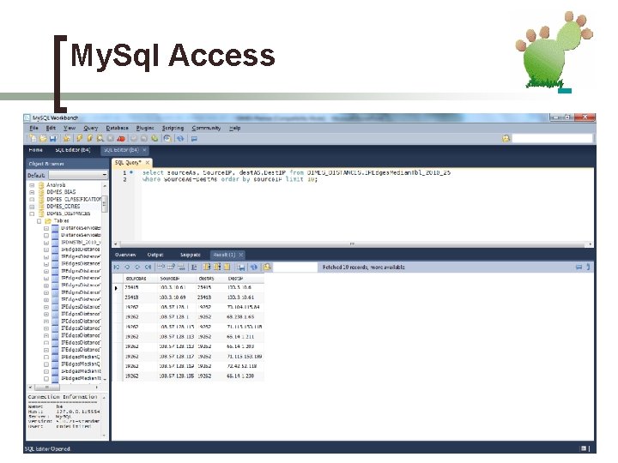The width and height of the screenshot is (618, 463).
Task: Click the Explain query magnifier icon
Action: 100,138
